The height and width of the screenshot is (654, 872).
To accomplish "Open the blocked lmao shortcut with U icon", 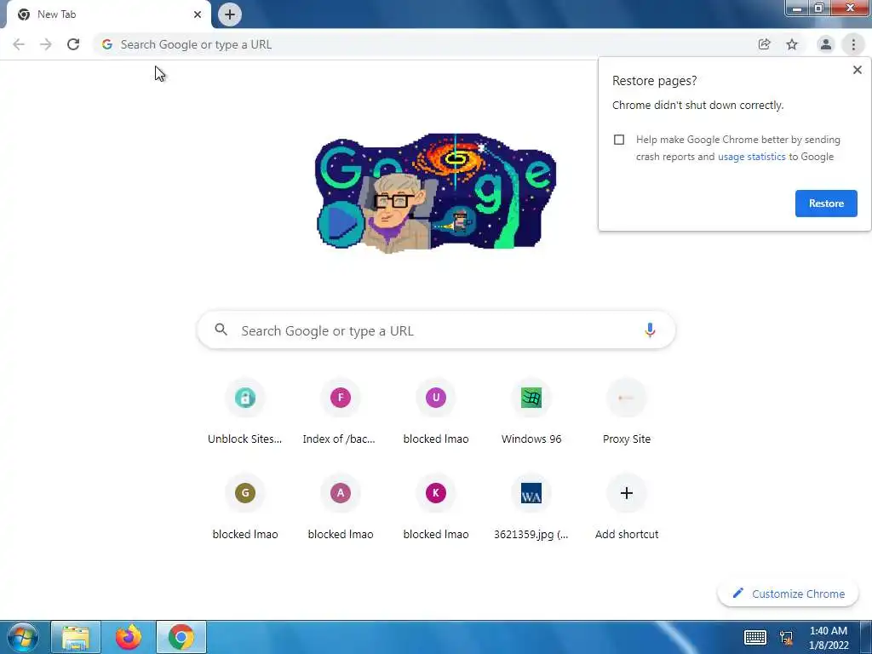I will [x=436, y=413].
